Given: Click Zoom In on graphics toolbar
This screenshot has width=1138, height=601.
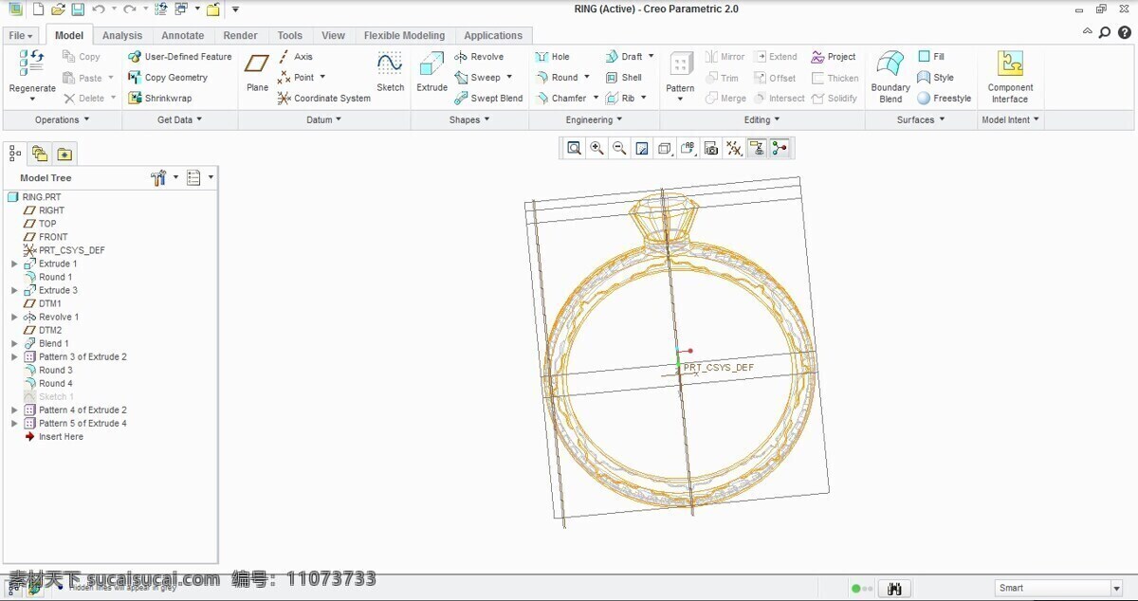Looking at the screenshot, I should click(x=597, y=148).
